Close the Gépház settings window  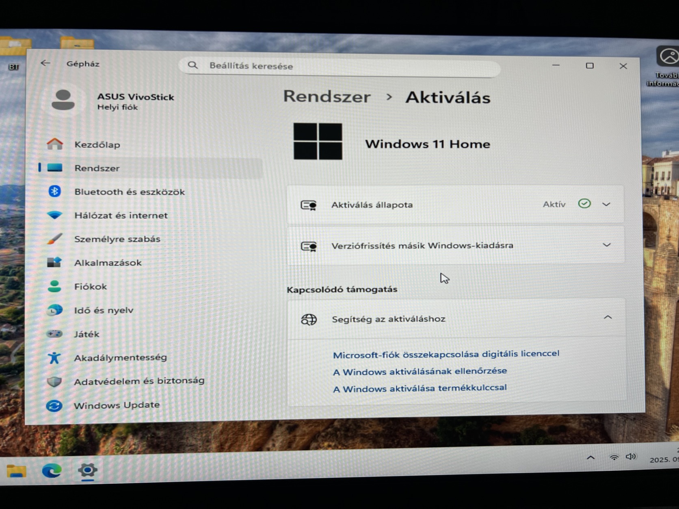click(623, 66)
